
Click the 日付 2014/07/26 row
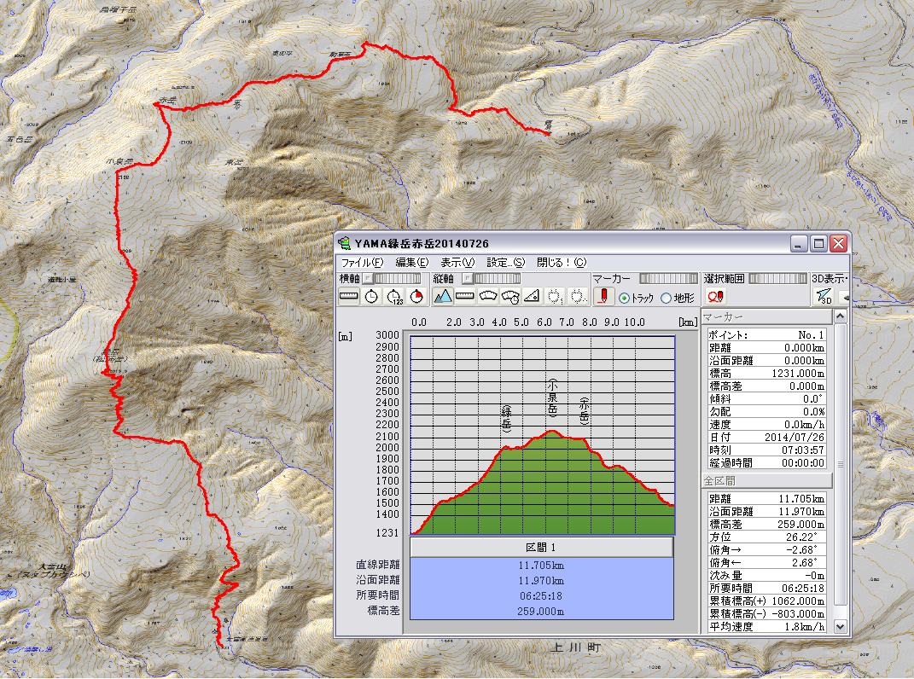click(x=766, y=437)
